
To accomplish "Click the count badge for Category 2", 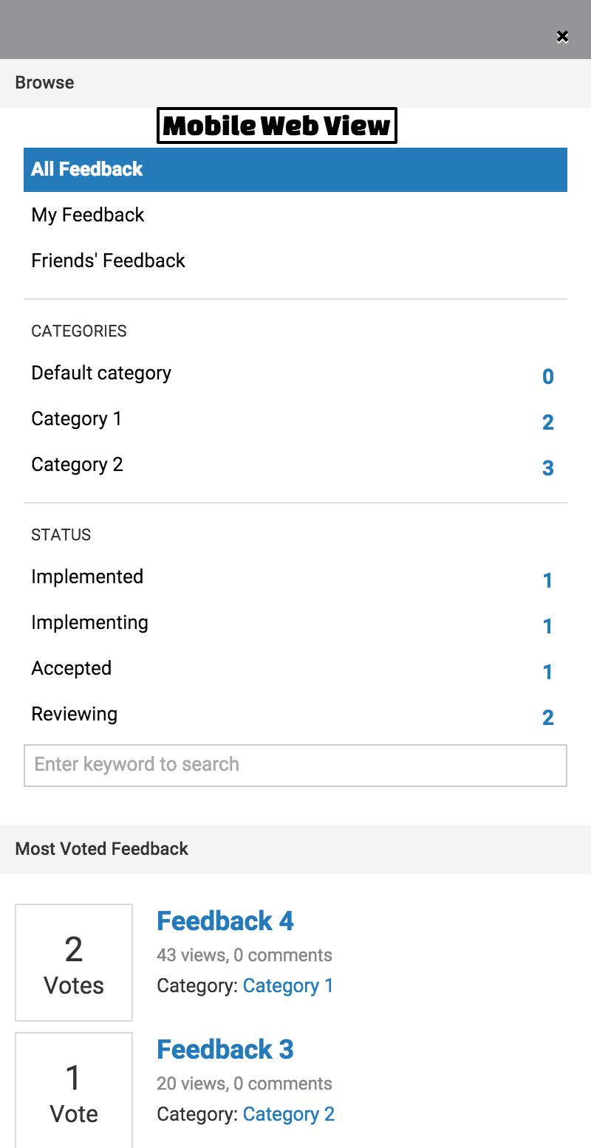I will 547,468.
